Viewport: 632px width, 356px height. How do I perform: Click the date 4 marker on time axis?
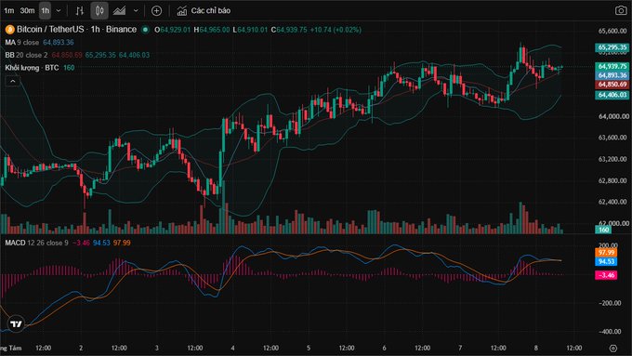(232, 348)
